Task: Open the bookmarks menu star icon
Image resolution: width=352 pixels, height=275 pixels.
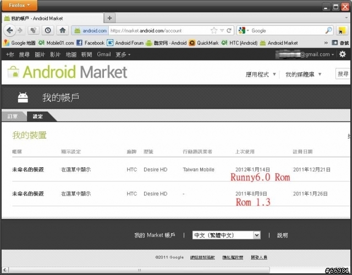Action: [x=340, y=43]
